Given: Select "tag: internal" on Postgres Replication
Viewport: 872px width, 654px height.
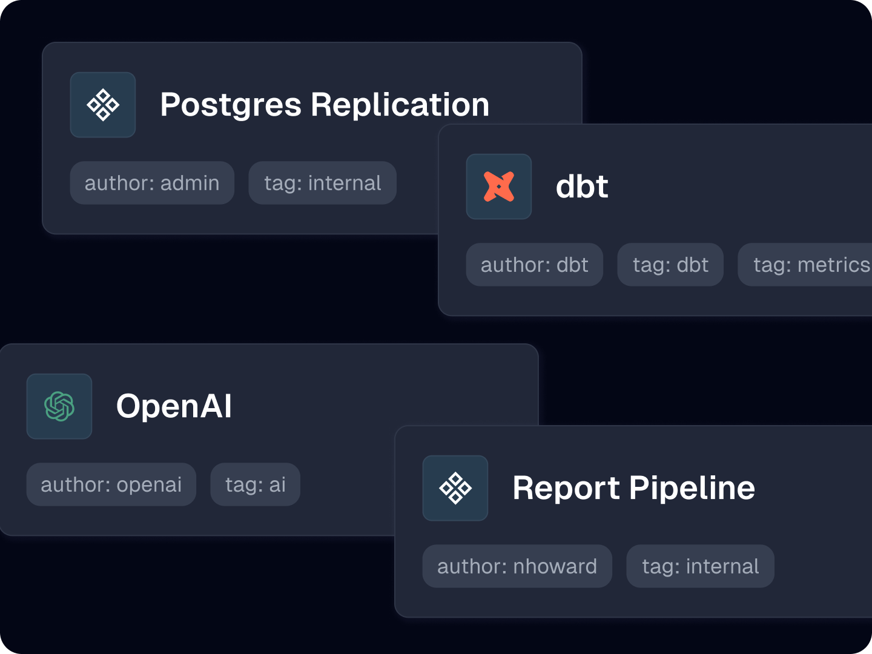Looking at the screenshot, I should (323, 183).
